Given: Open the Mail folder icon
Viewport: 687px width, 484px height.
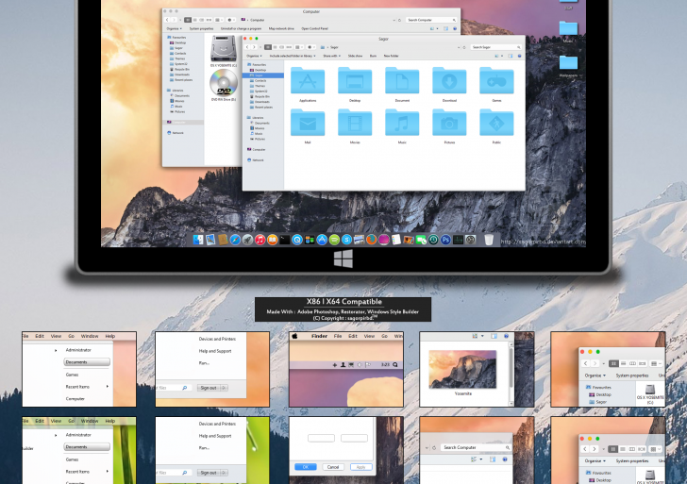Looking at the screenshot, I should click(308, 124).
